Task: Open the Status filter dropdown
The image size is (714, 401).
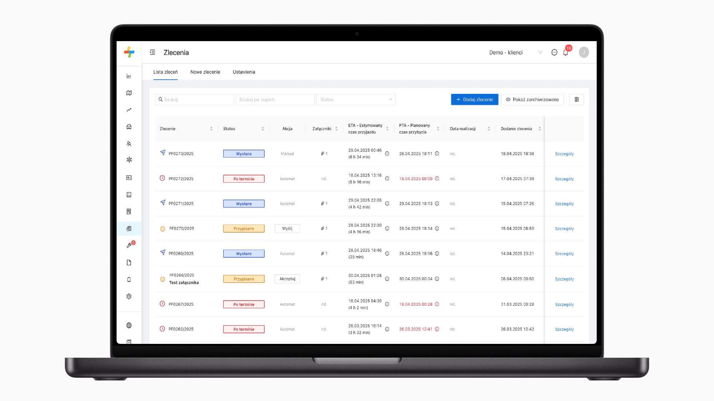Action: [x=356, y=99]
